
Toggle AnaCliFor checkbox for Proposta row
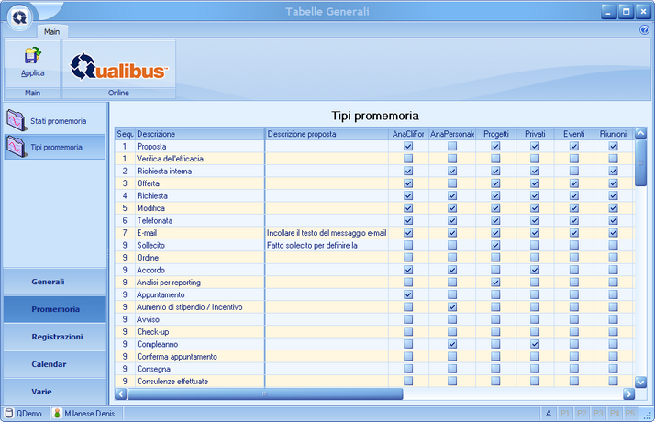tap(408, 147)
